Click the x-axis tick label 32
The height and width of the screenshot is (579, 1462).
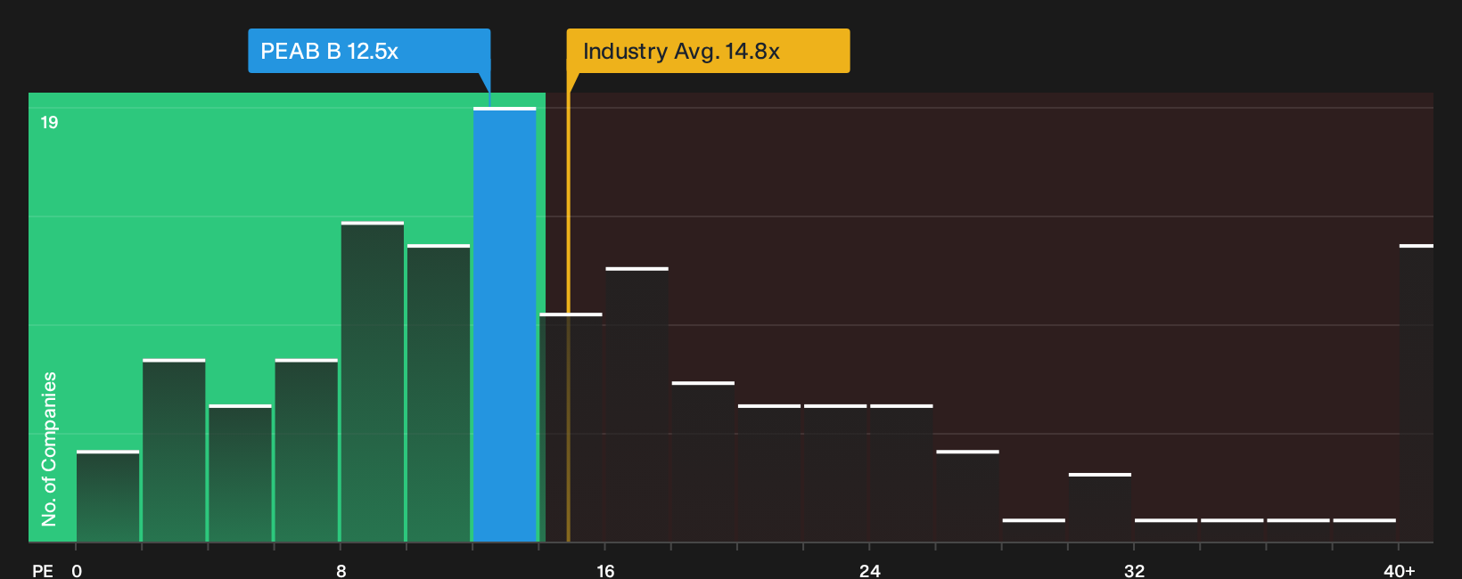(x=1134, y=570)
